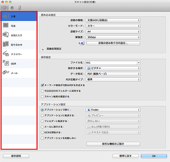Open PDF圧縮タイプ dropdown showing 標準
The height and width of the screenshot is (162, 170).
113,80
